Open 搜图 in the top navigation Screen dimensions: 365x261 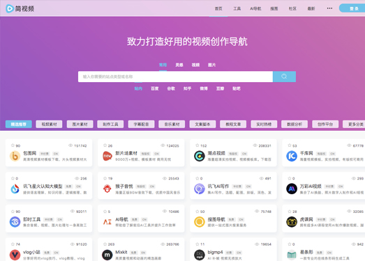(x=274, y=8)
